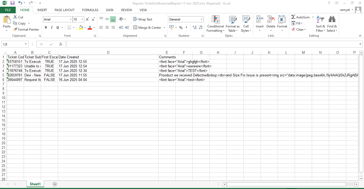Open the FORMULAS ribbon tab
Viewport: 364px width, 189px height.
90,10
